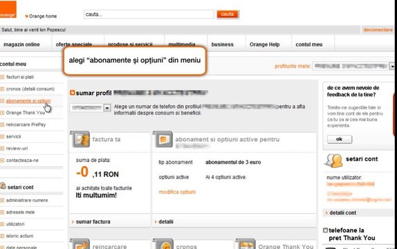Click the setari cont users icon
The height and width of the screenshot is (249, 397).
pos(333,160)
